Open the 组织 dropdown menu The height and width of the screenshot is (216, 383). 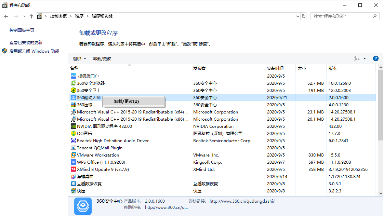click(79, 58)
